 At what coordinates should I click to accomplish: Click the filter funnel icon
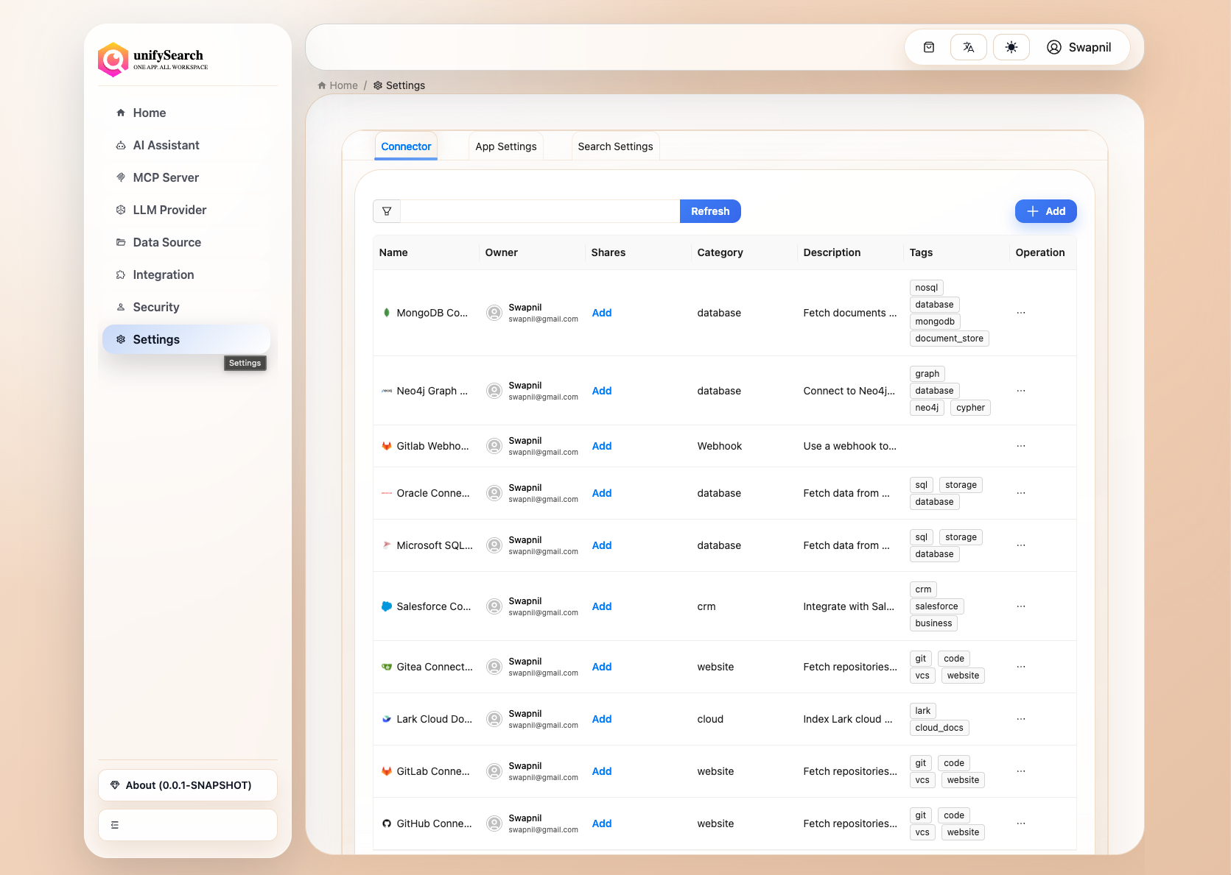(x=387, y=211)
